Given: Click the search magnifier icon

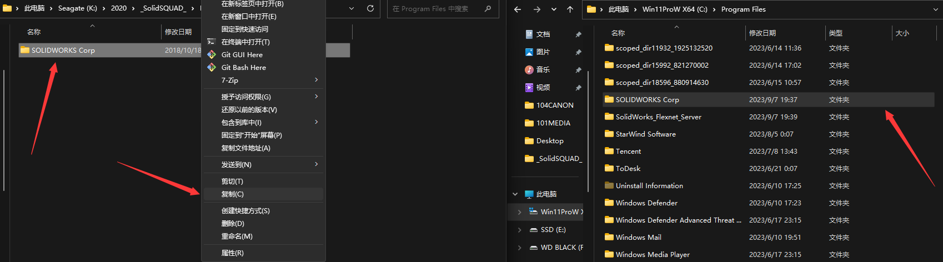Looking at the screenshot, I should point(488,8).
